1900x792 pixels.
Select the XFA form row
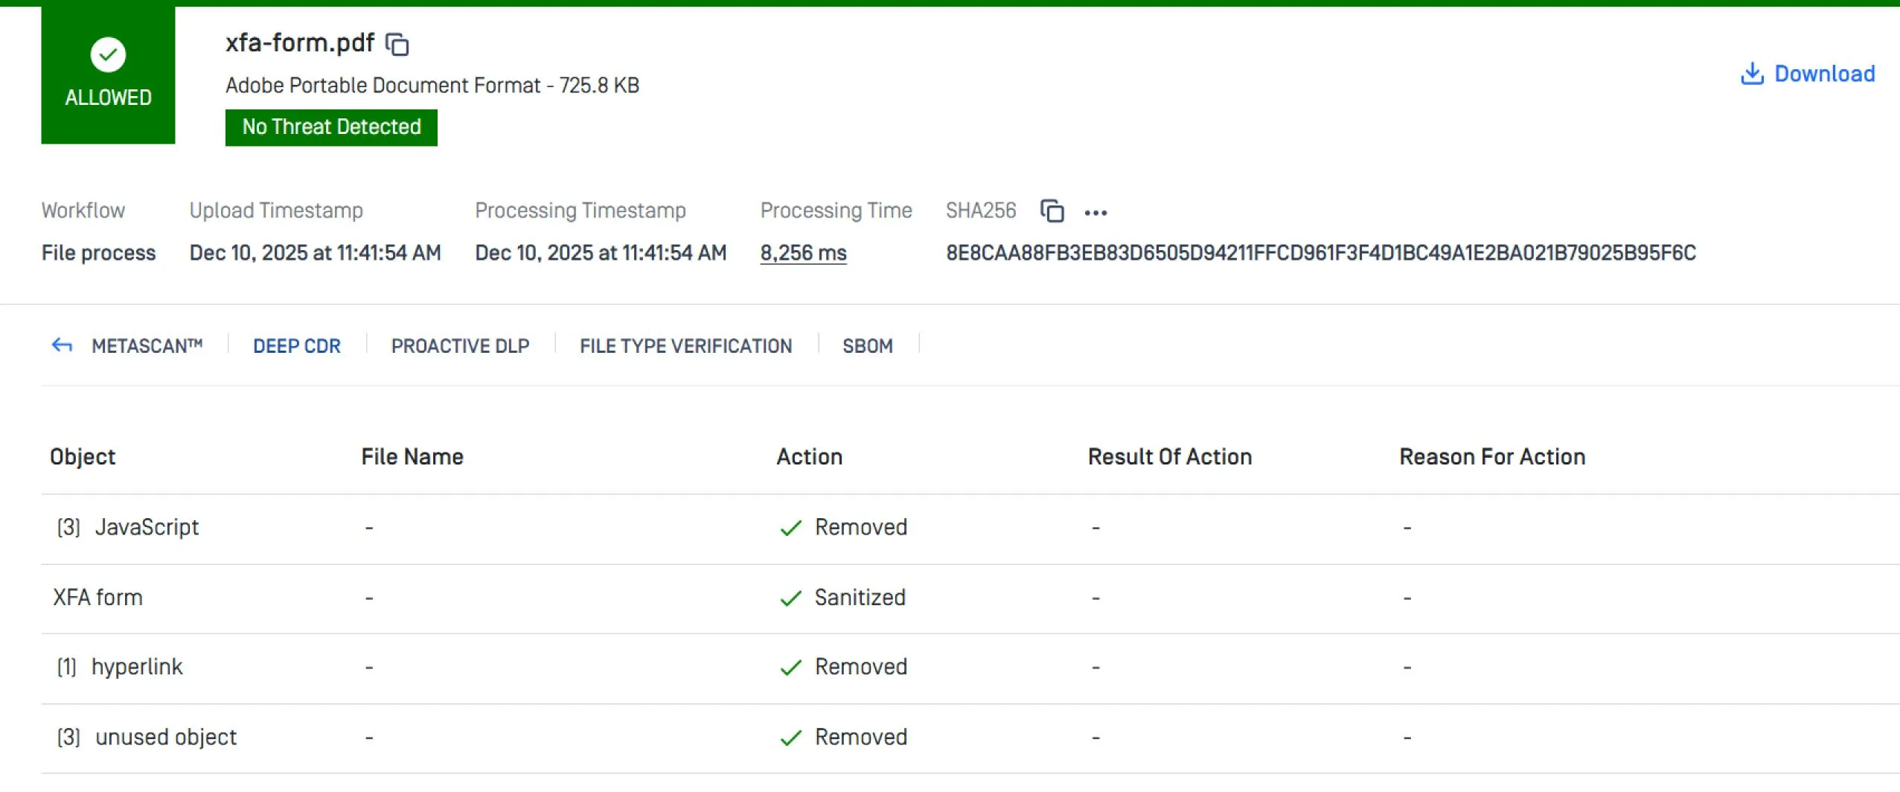(97, 598)
